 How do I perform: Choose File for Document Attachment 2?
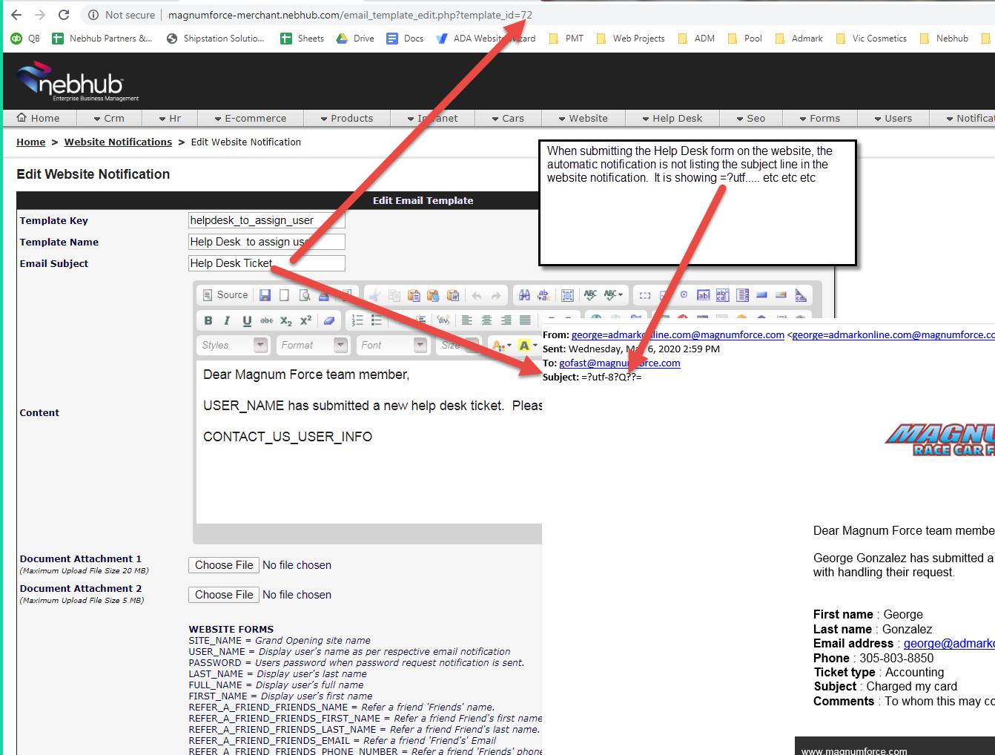coord(224,595)
